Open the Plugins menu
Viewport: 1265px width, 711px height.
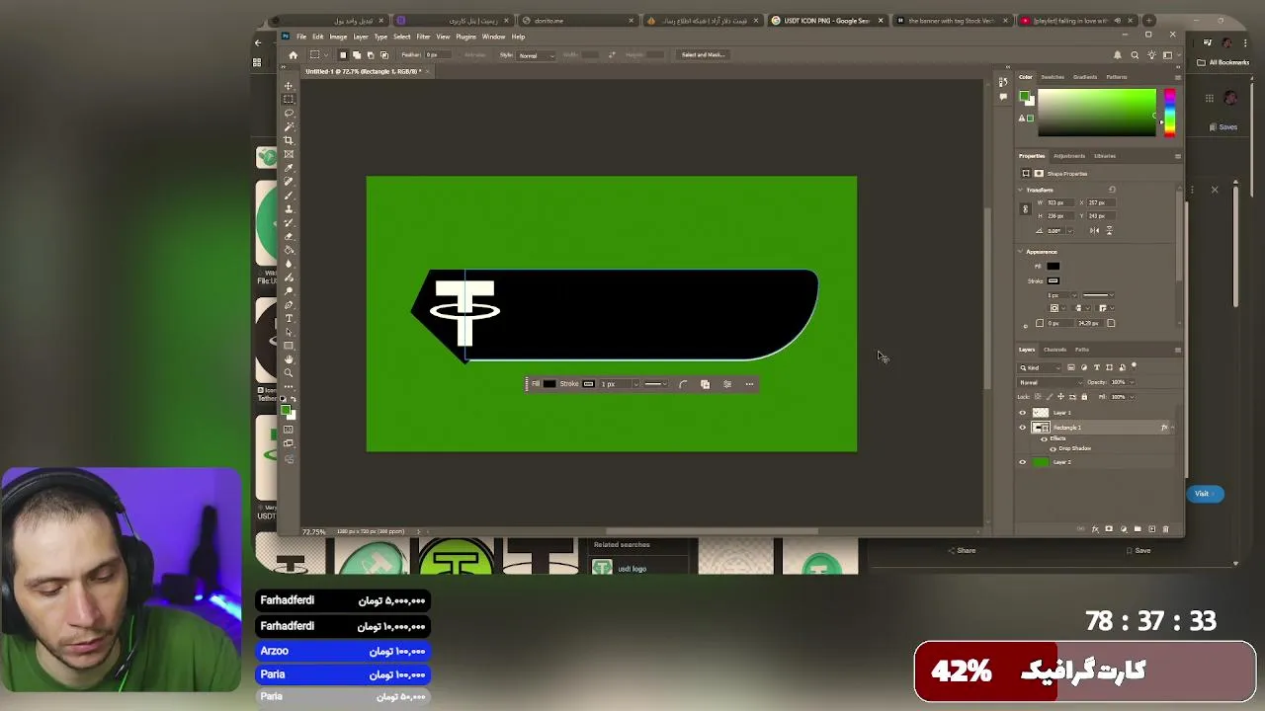coord(465,37)
